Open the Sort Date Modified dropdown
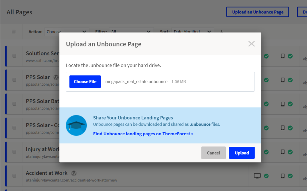Screen dimensions: 307x191 (x=193, y=31)
